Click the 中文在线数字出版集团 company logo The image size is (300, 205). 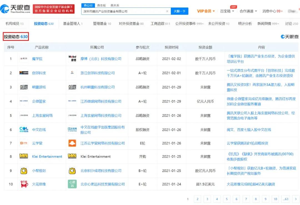[x=72, y=130]
